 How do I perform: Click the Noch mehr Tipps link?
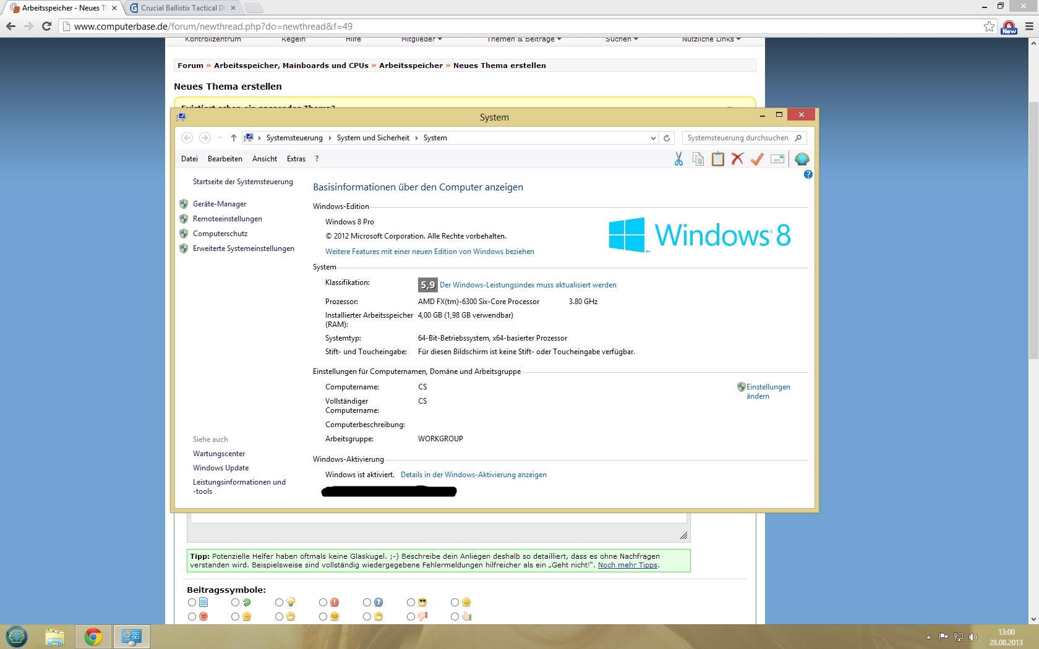(628, 565)
